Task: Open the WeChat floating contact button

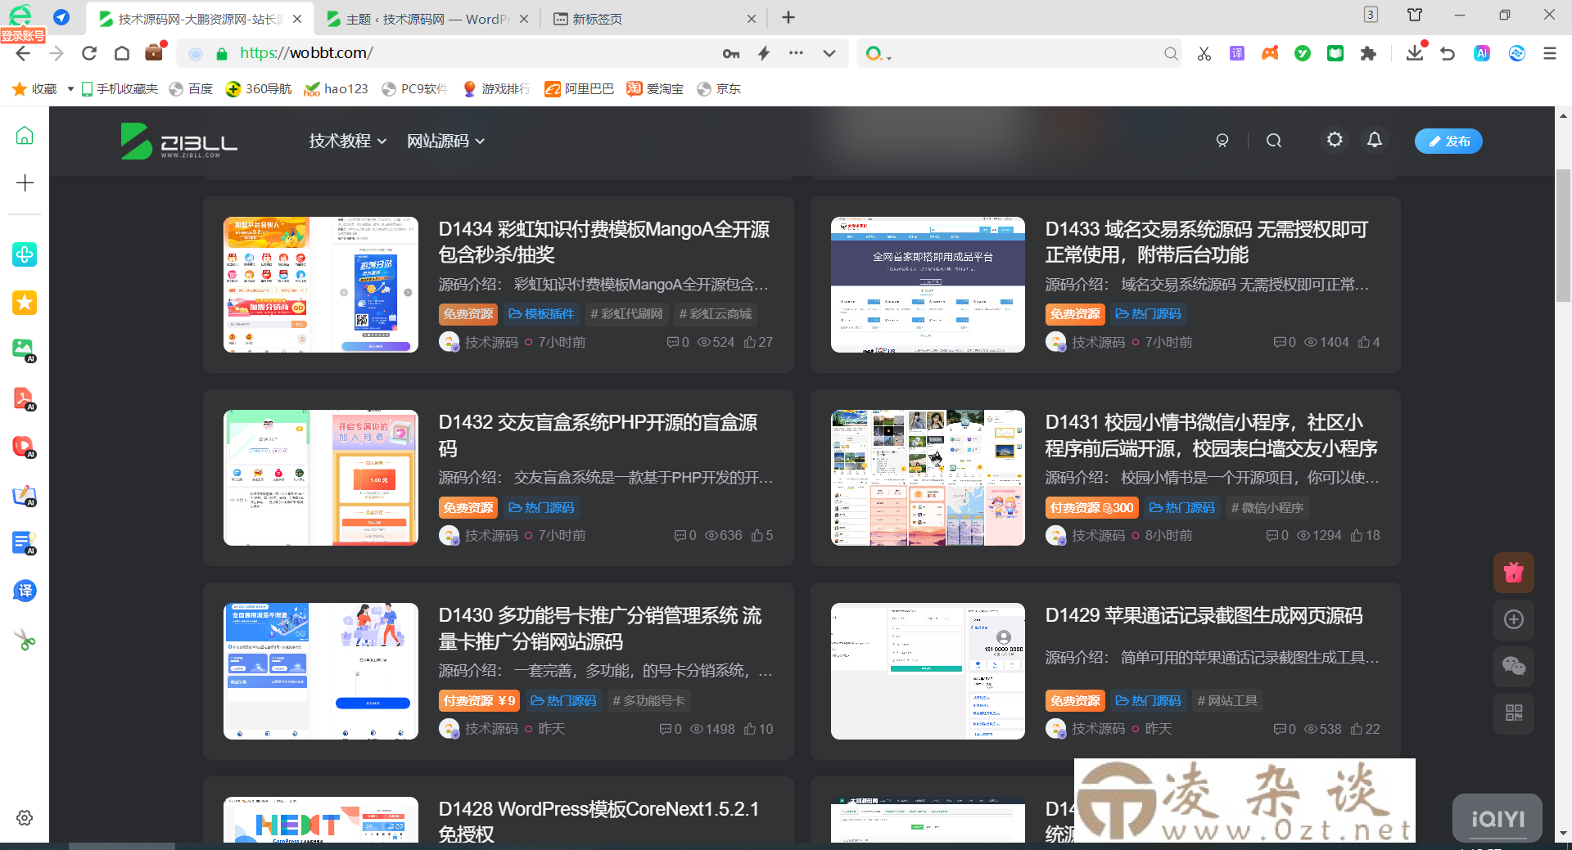Action: 1514,666
